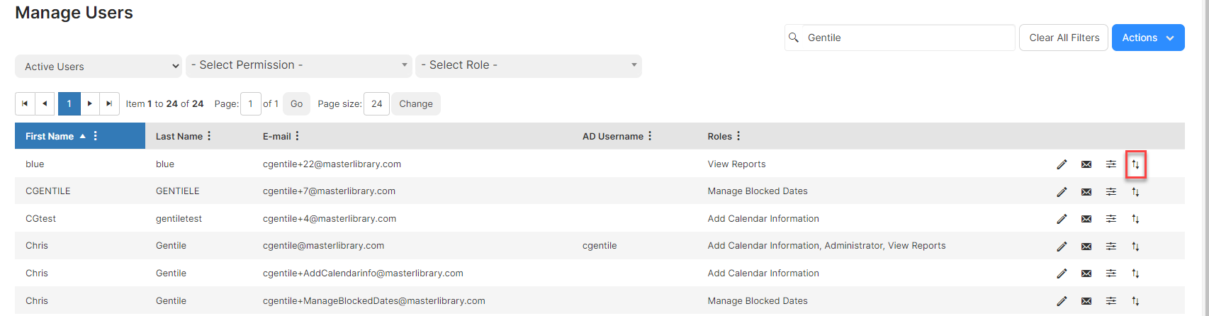The height and width of the screenshot is (316, 1209).
Task: Click the Go page button
Action: click(296, 104)
